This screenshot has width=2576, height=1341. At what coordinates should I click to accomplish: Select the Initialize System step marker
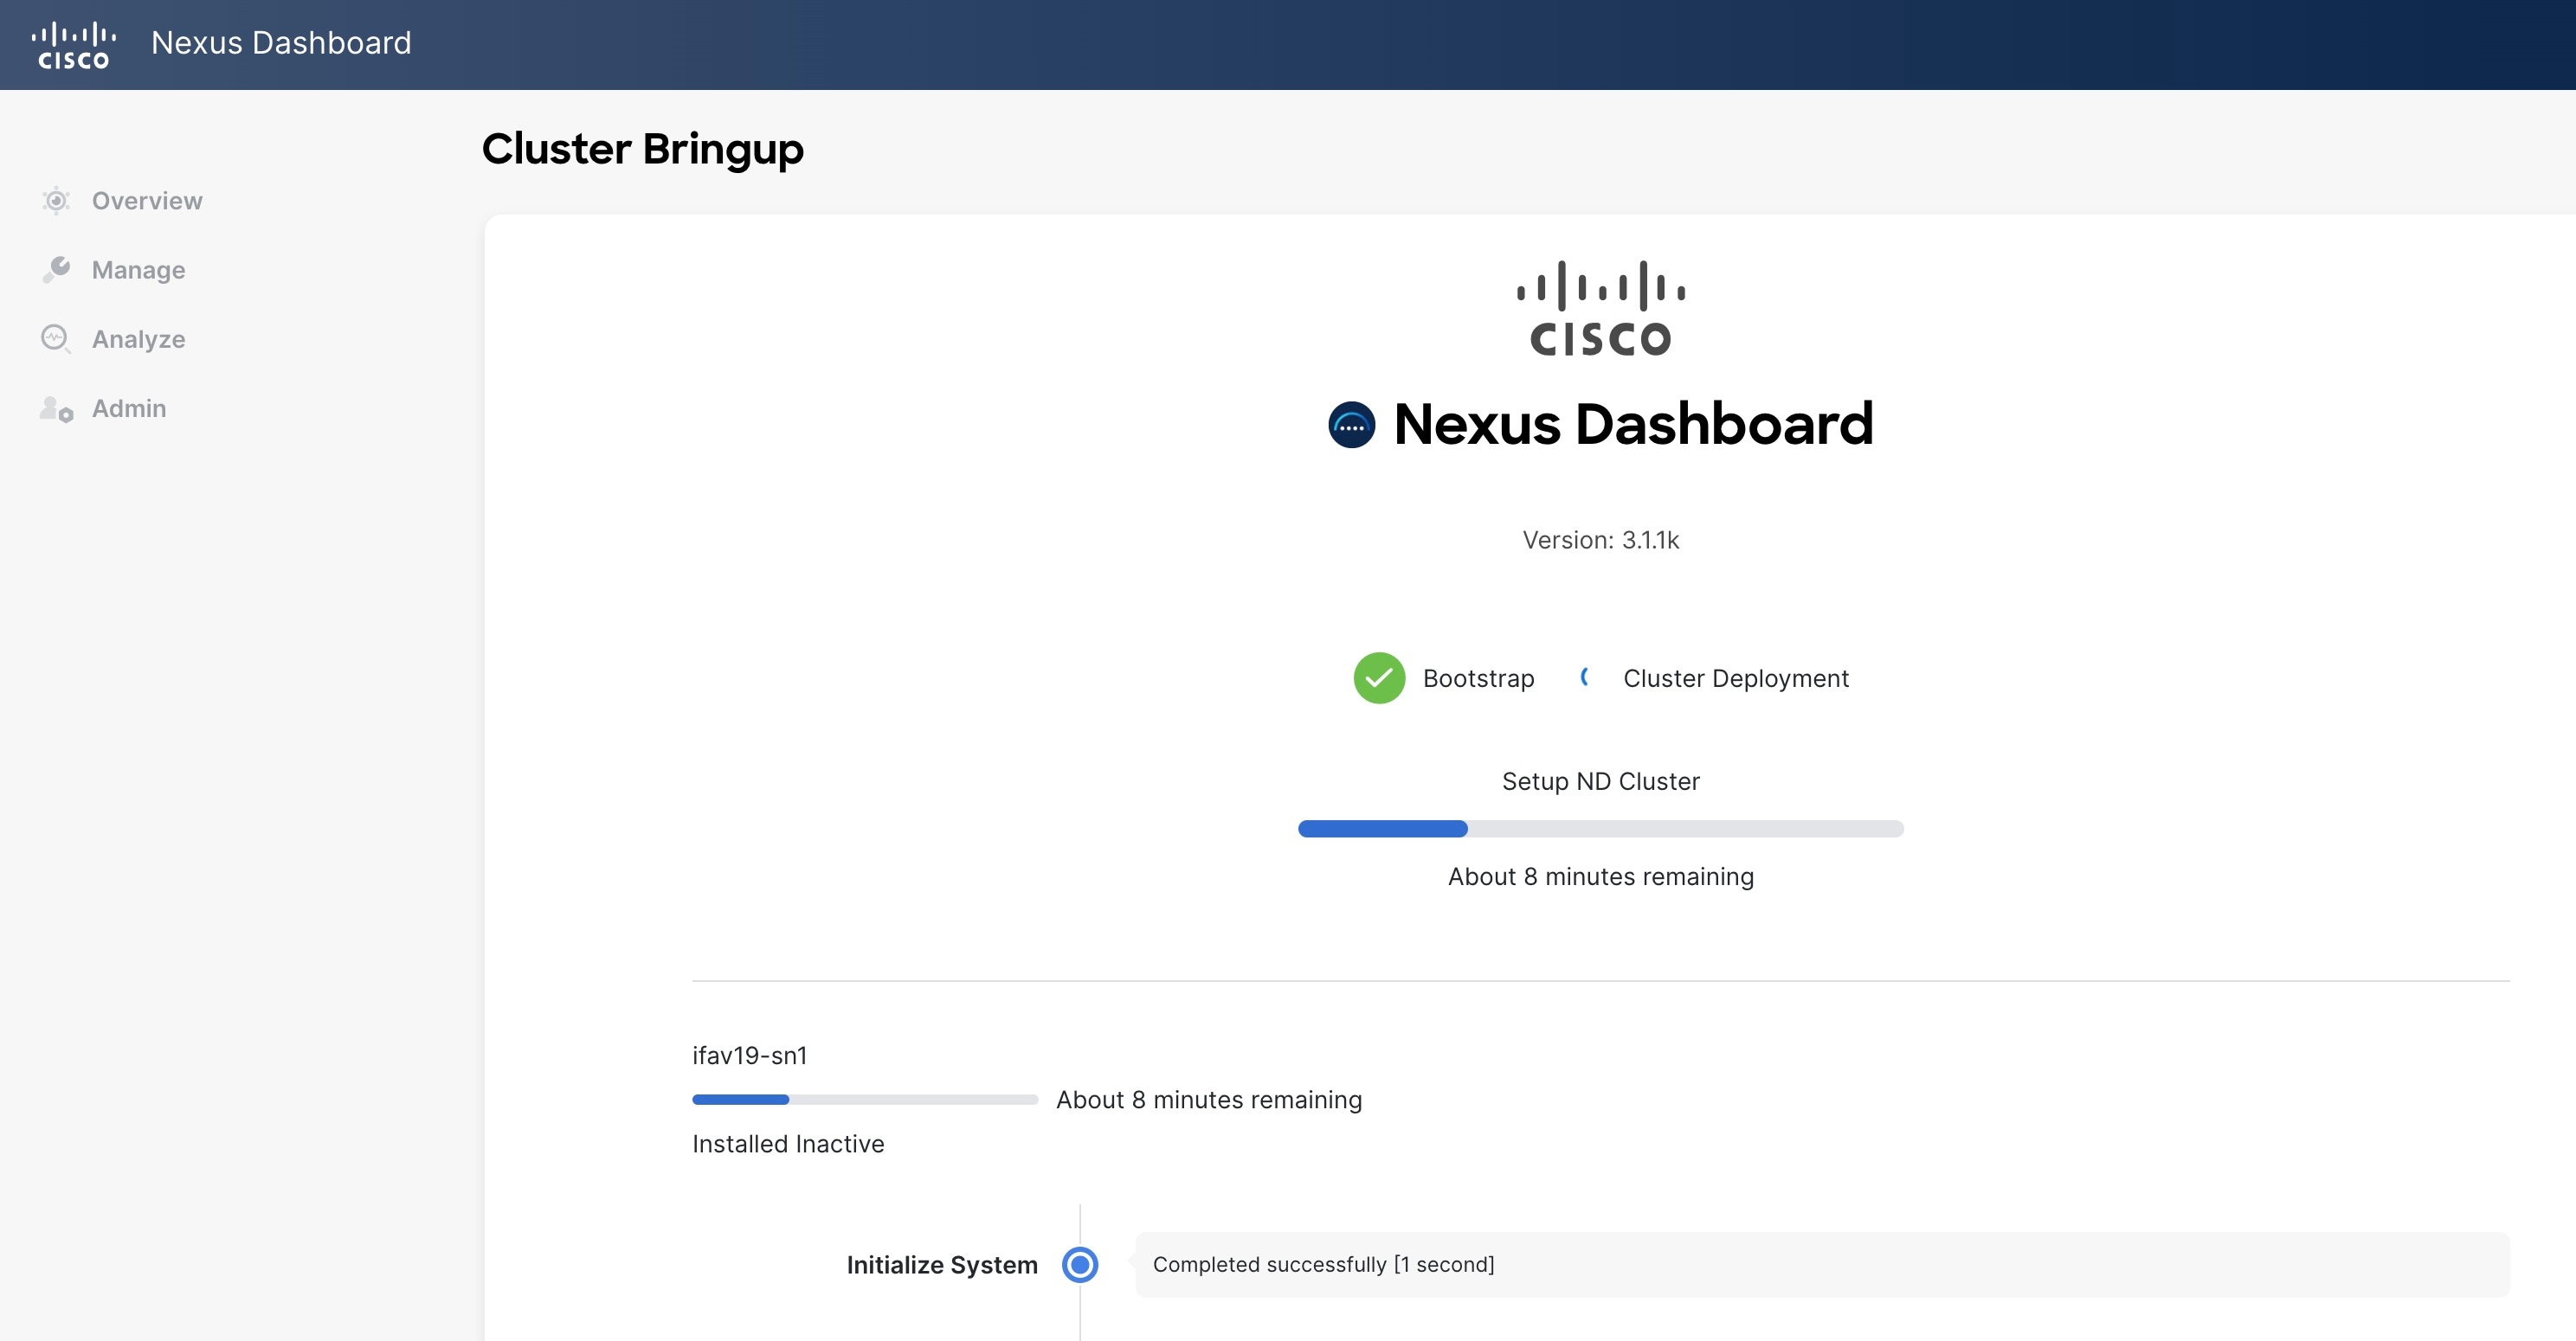1080,1265
